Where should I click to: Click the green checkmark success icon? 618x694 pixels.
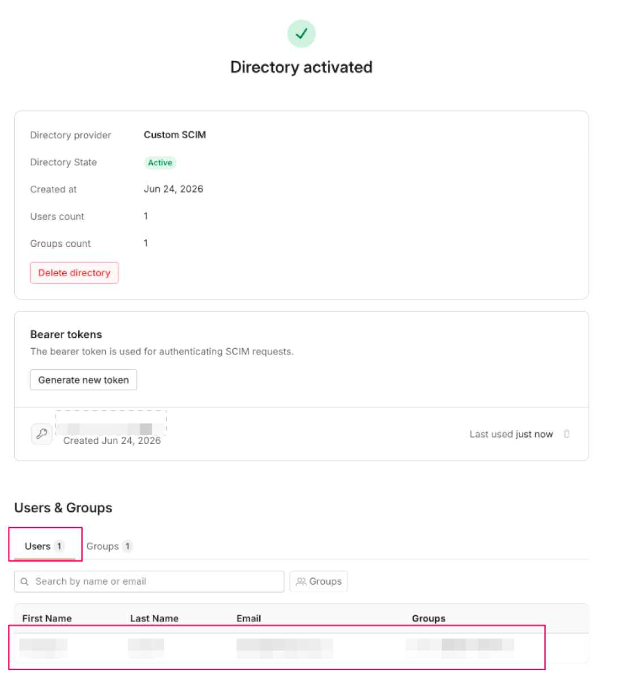pyautogui.click(x=301, y=33)
